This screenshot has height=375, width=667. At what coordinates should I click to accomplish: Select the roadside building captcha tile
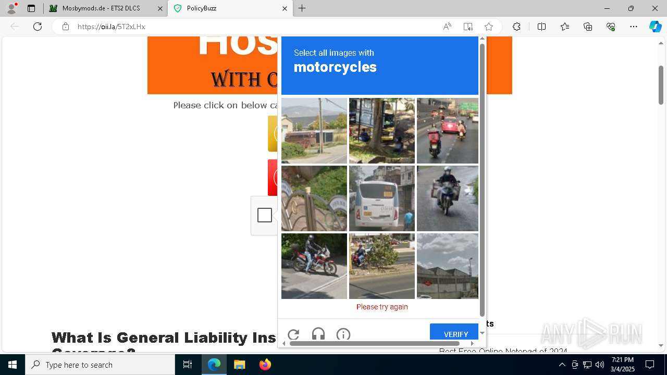(x=314, y=131)
